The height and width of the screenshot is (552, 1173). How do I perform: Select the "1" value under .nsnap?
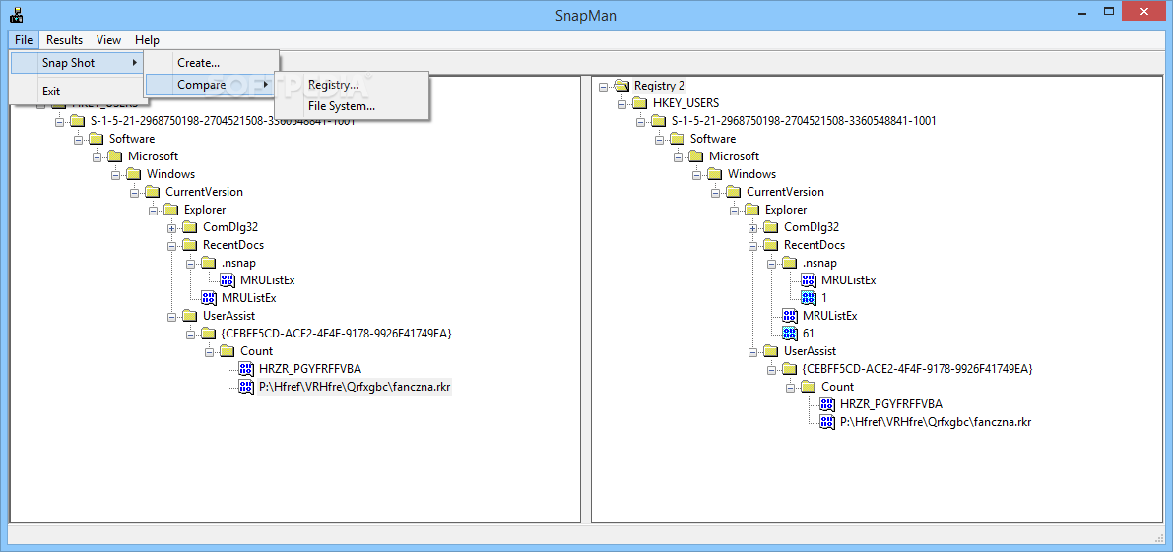coord(823,298)
